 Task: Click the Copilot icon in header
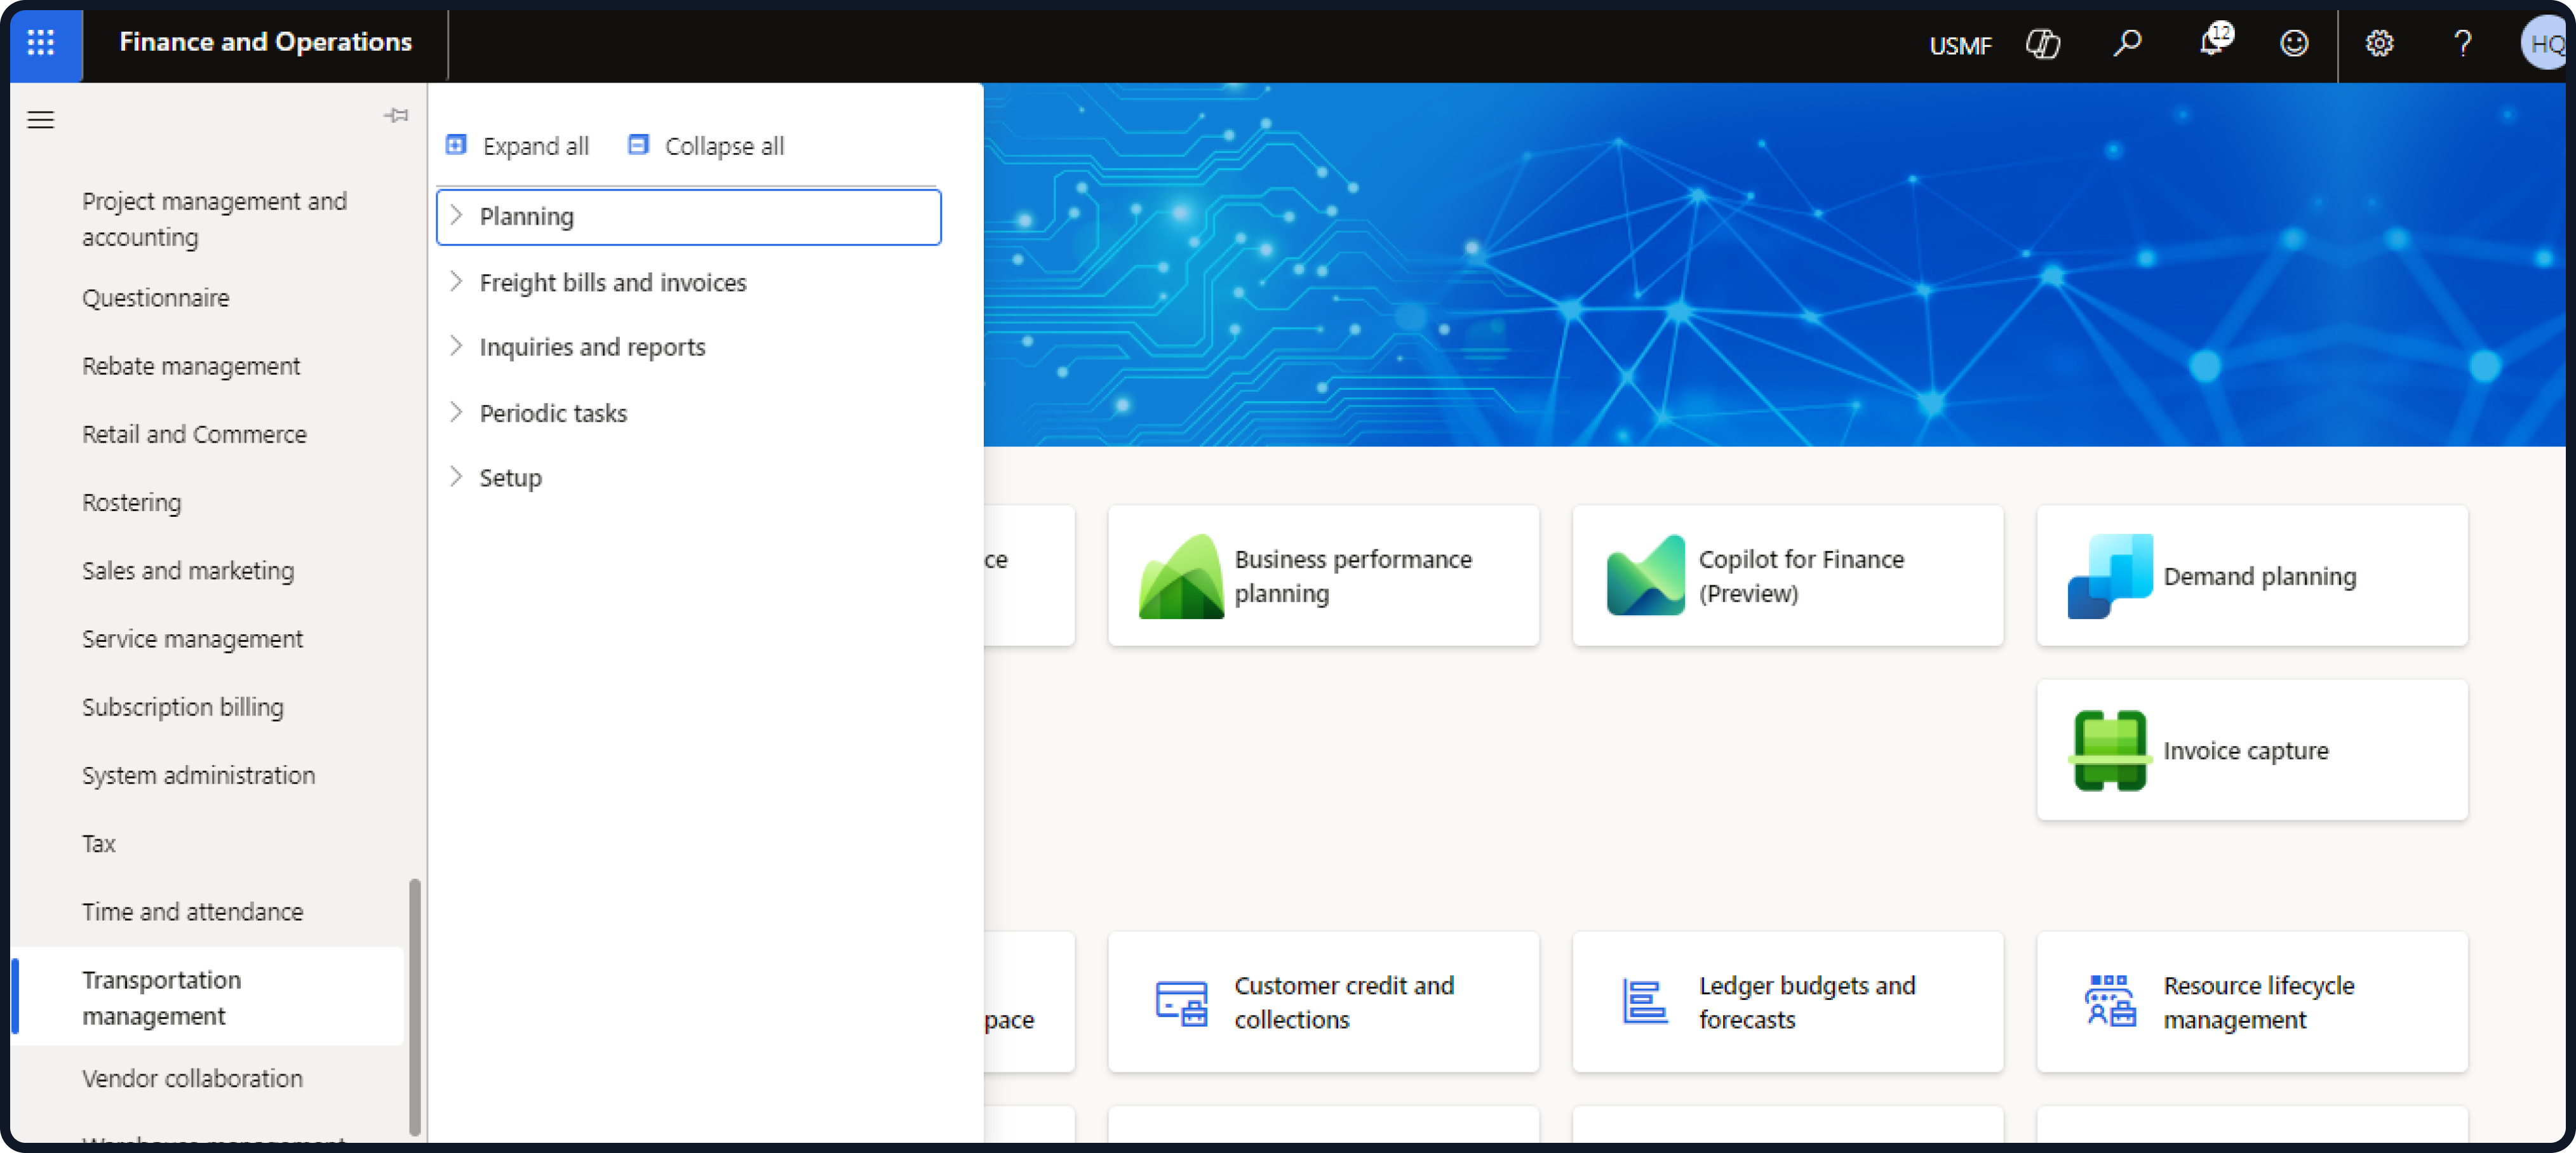point(2042,43)
